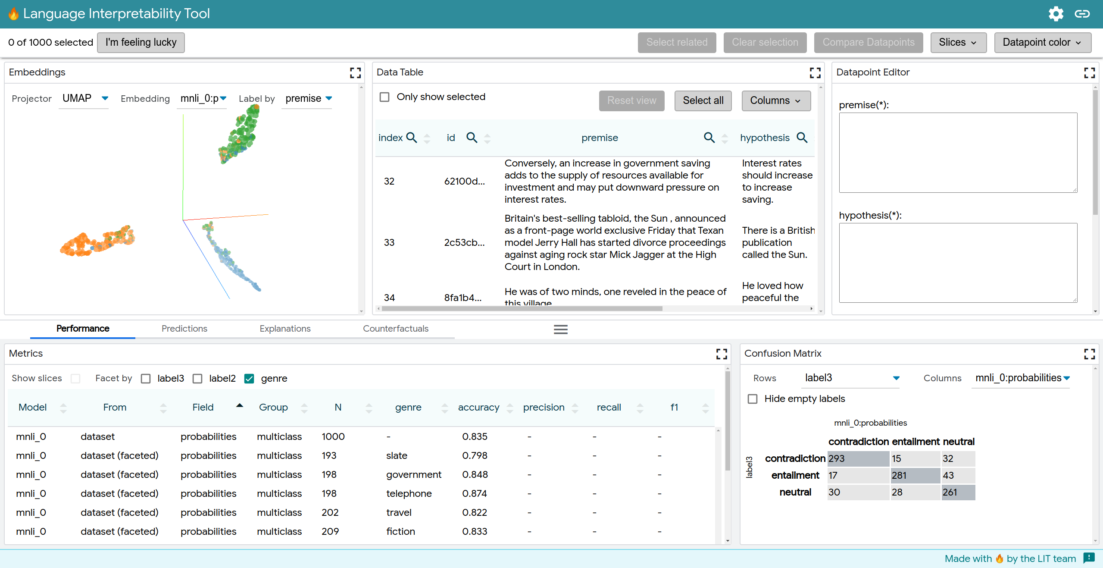Click the copy link icon in header

tap(1082, 14)
